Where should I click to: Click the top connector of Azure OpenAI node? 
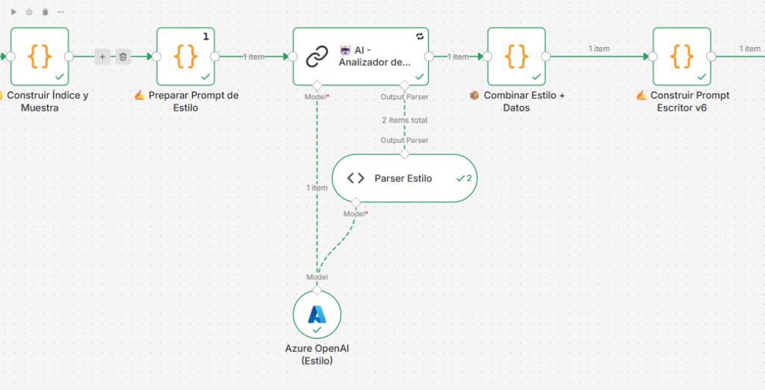coord(317,288)
